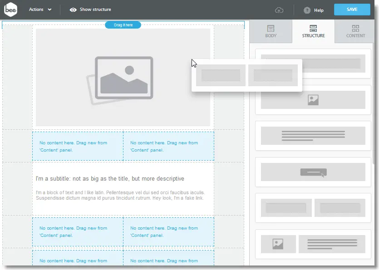Click the Show structure label
Image resolution: width=379 pixels, height=270 pixels.
95,10
